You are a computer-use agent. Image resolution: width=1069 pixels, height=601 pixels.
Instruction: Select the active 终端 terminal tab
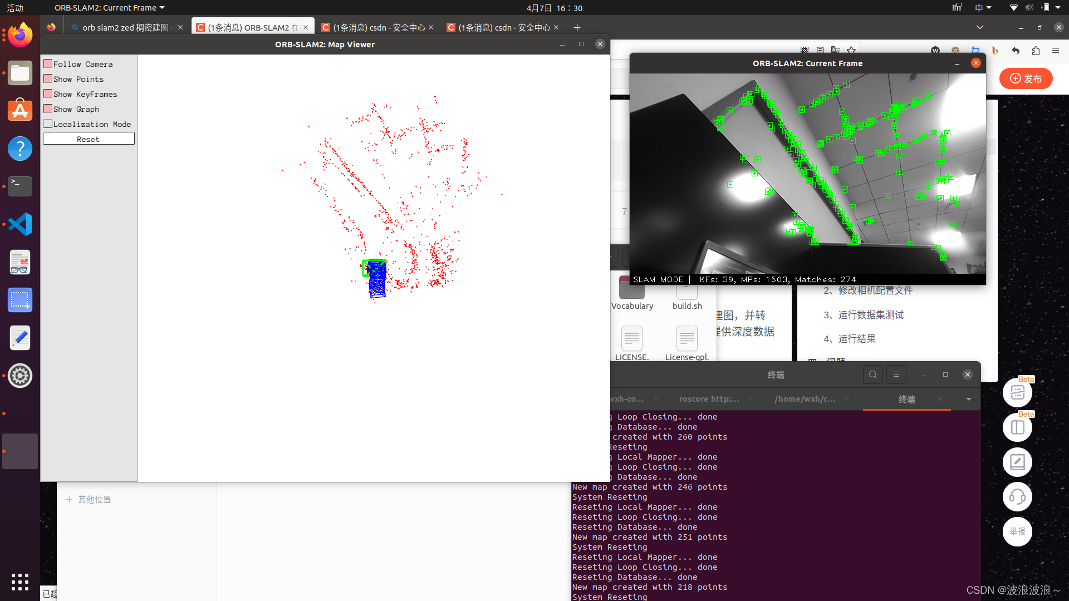pyautogui.click(x=907, y=399)
